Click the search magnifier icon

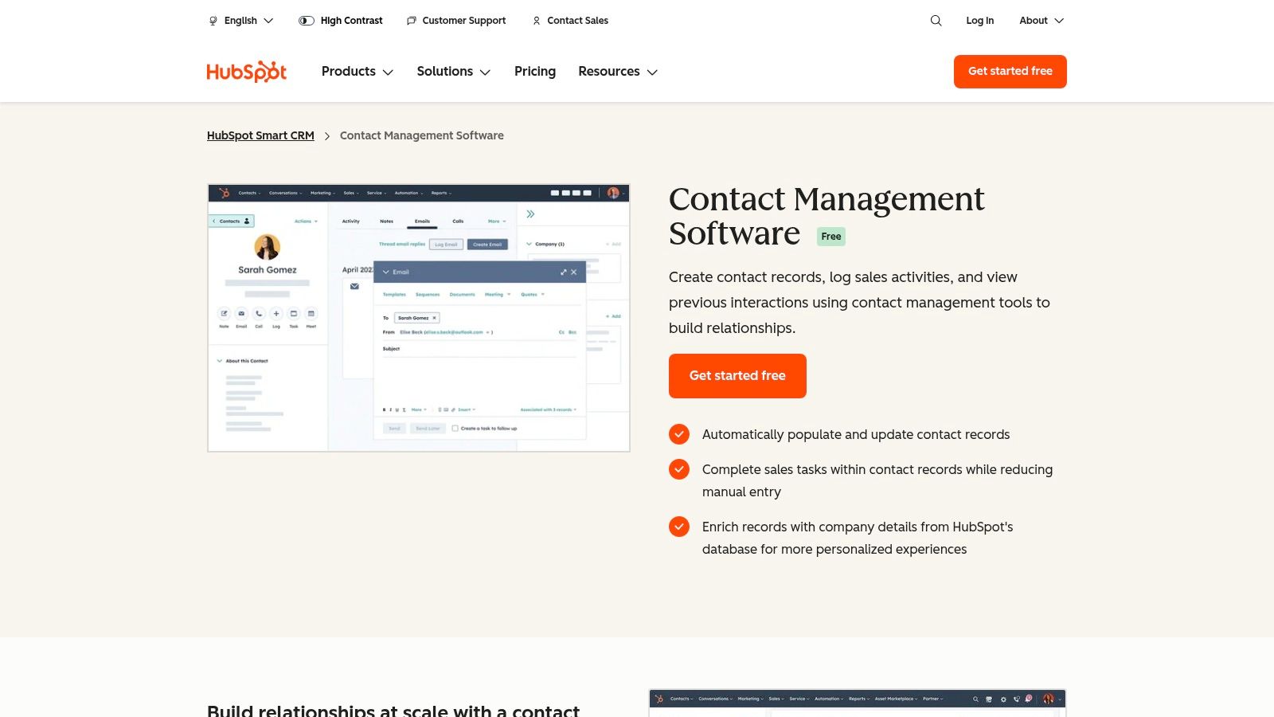(x=936, y=21)
